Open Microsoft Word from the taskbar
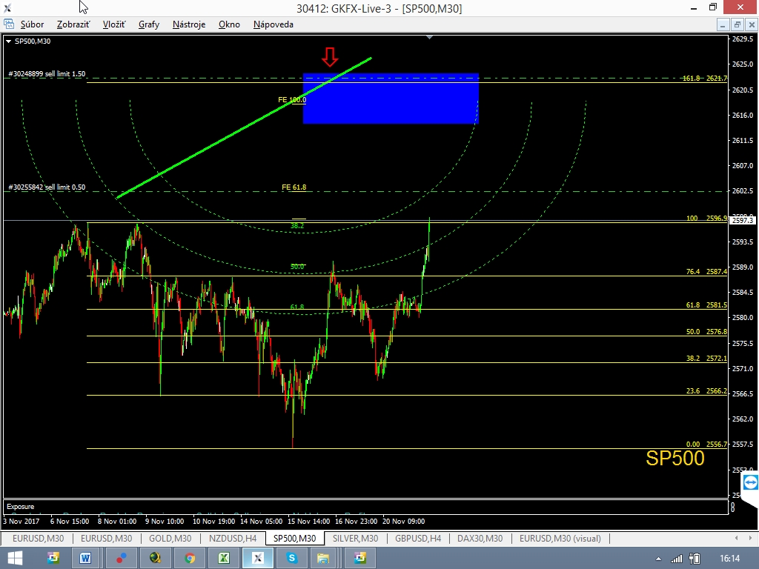759x569 pixels. [85, 558]
